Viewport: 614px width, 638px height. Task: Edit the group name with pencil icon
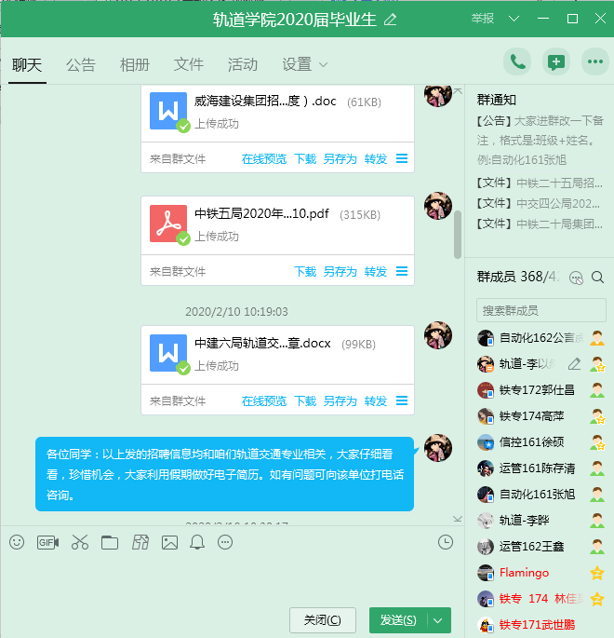[x=391, y=20]
